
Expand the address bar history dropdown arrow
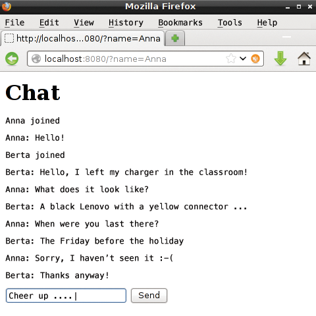[x=243, y=59]
